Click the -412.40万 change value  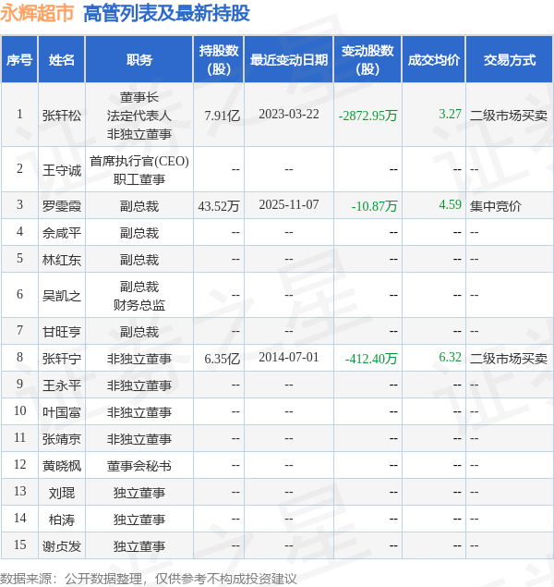(371, 359)
